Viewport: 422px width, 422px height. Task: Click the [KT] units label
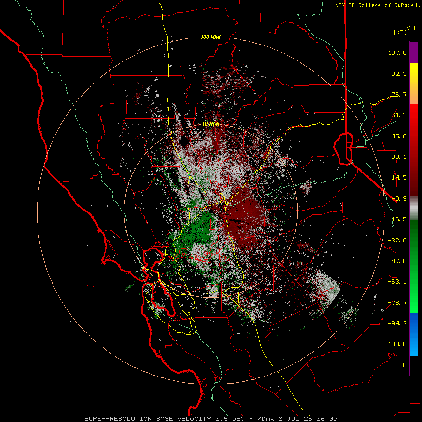[400, 32]
